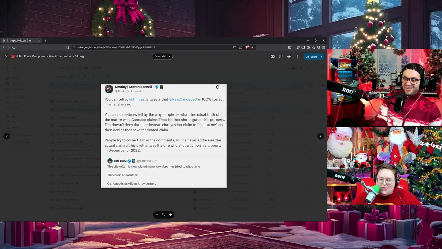Click the @RealCandaceO mention in the tweet
This screenshot has width=442, height=249.
(x=183, y=99)
